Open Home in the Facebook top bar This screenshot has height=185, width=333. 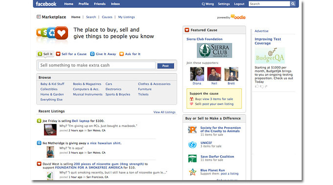click(69, 4)
